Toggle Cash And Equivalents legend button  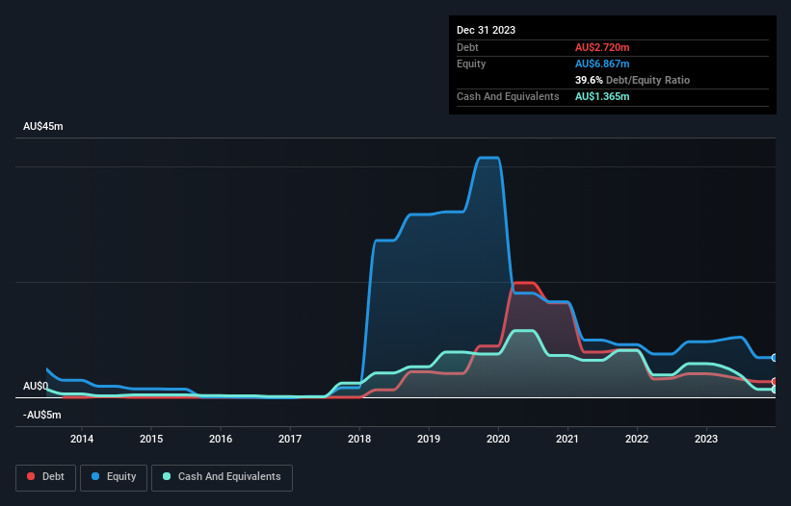(x=222, y=477)
